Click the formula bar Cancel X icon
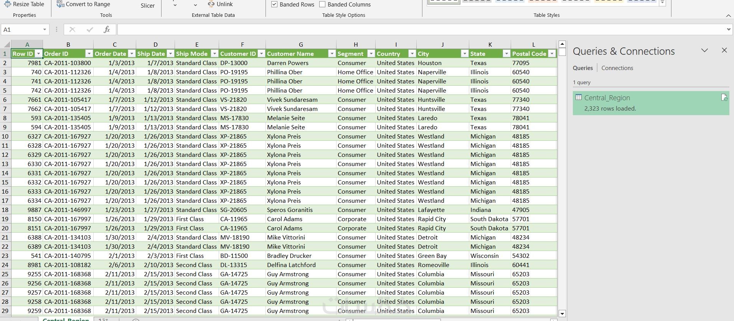This screenshot has height=321, width=734. click(x=72, y=29)
